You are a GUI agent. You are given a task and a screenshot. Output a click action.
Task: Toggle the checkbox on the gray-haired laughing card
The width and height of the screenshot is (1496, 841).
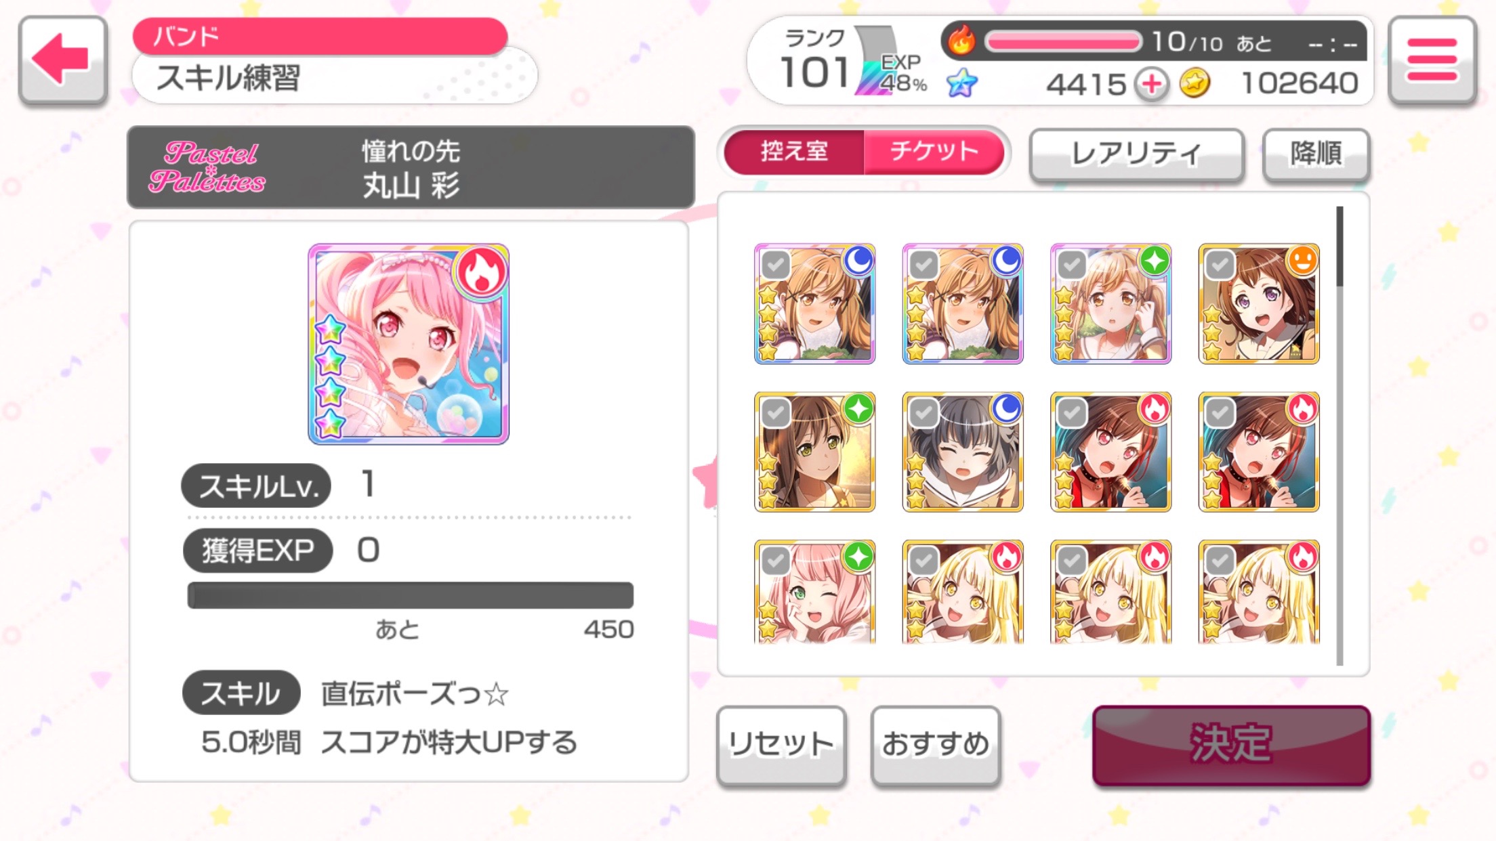click(x=923, y=412)
